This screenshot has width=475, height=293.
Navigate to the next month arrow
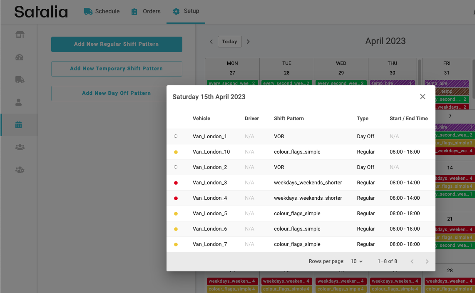pyautogui.click(x=248, y=42)
